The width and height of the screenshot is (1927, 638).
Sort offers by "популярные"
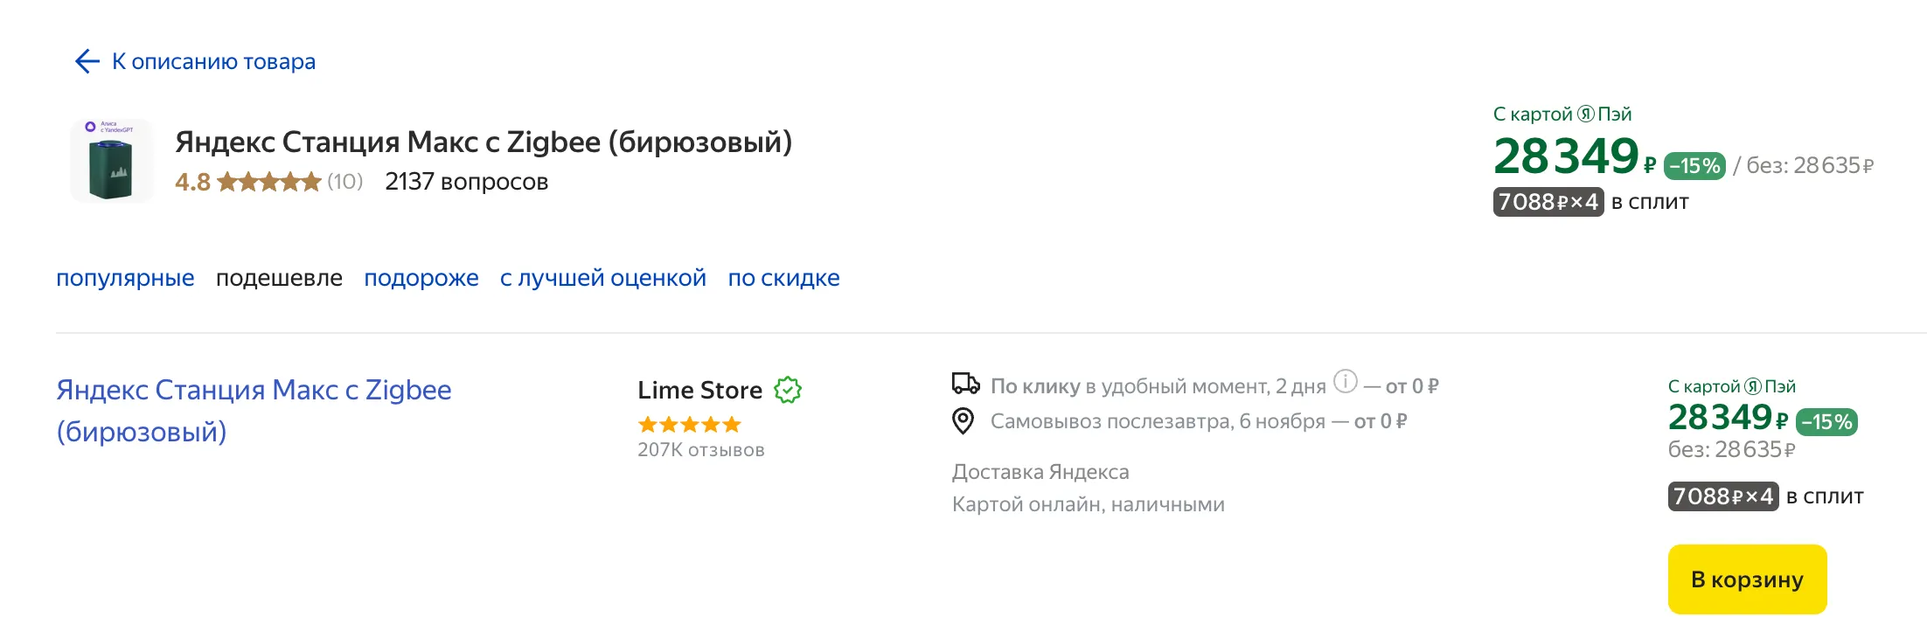(x=125, y=278)
